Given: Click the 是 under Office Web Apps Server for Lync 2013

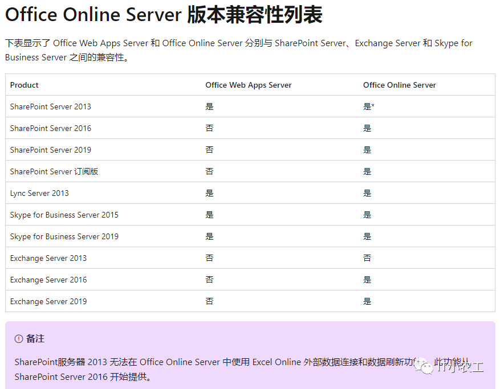Looking at the screenshot, I should (x=209, y=193).
